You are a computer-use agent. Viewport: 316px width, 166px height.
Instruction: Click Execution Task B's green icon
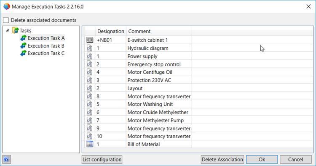(x=23, y=46)
